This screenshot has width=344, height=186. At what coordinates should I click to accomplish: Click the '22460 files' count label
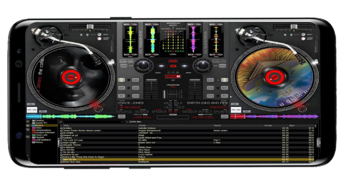click(x=135, y=122)
